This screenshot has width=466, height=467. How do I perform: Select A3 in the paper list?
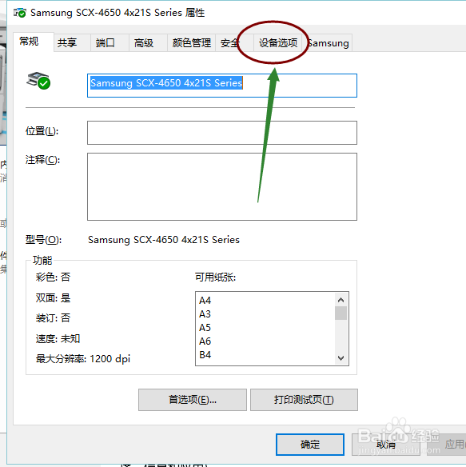click(205, 314)
